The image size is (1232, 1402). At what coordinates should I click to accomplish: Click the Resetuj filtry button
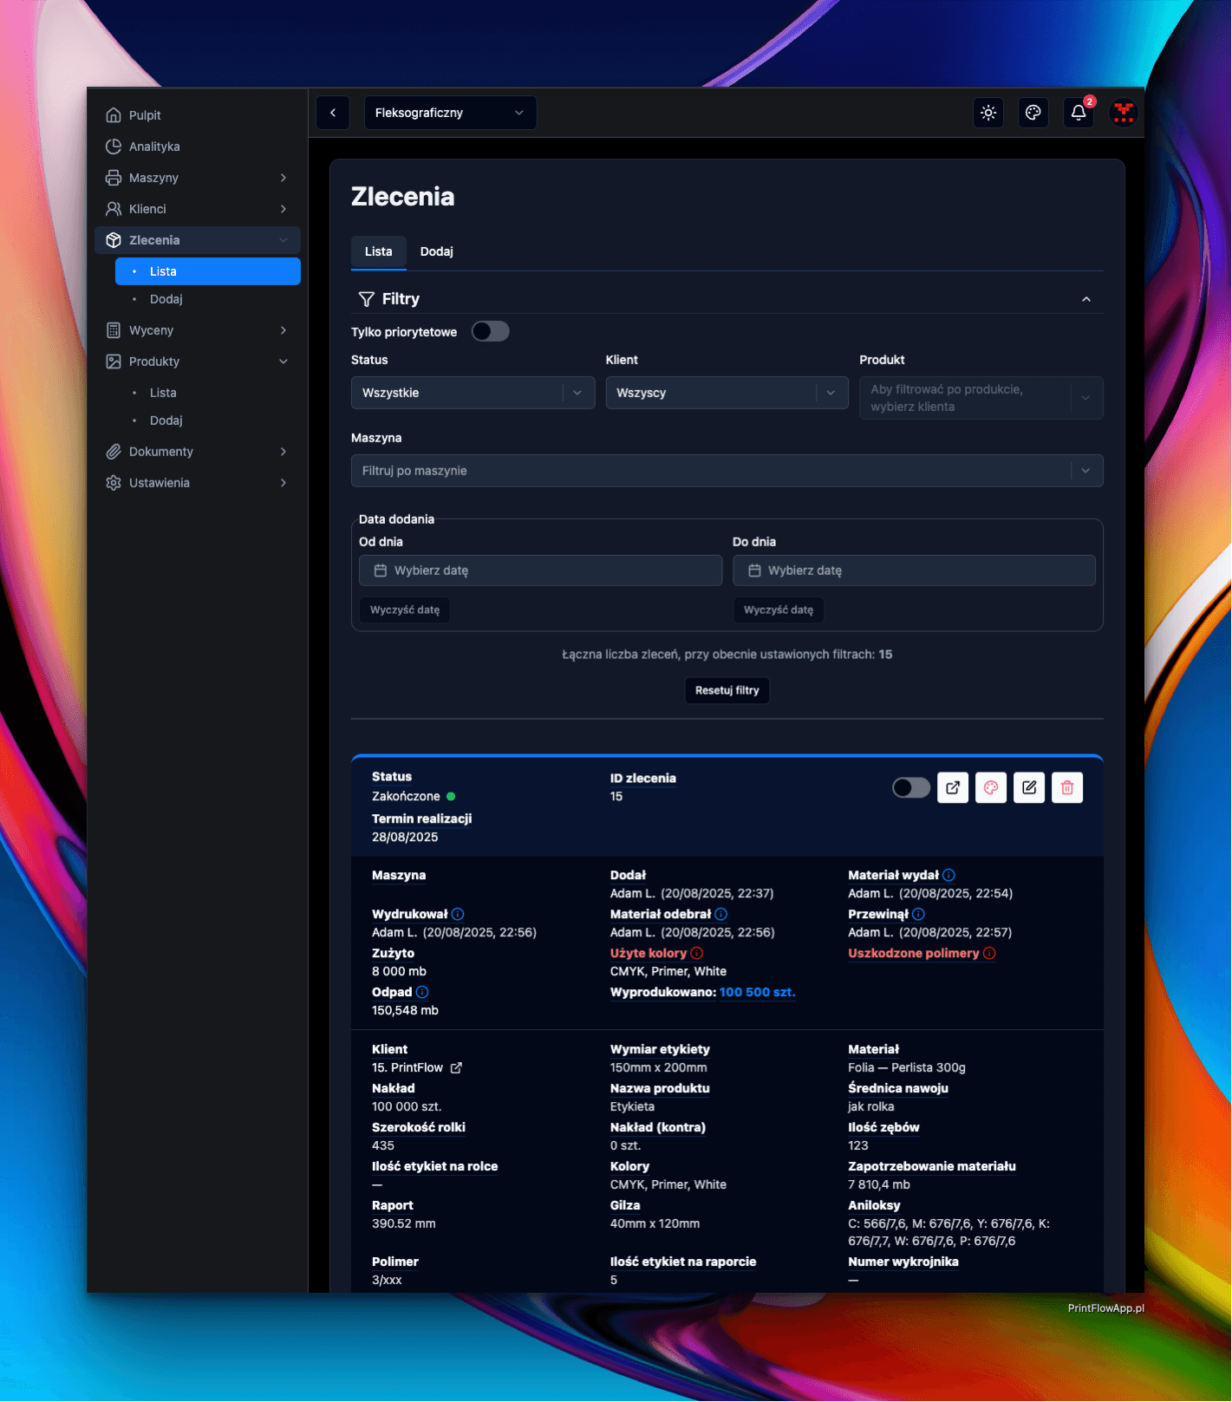pyautogui.click(x=727, y=690)
